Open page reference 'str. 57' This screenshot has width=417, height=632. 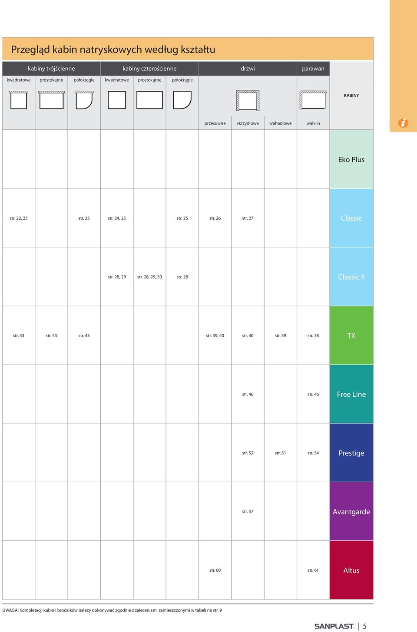pyautogui.click(x=248, y=511)
